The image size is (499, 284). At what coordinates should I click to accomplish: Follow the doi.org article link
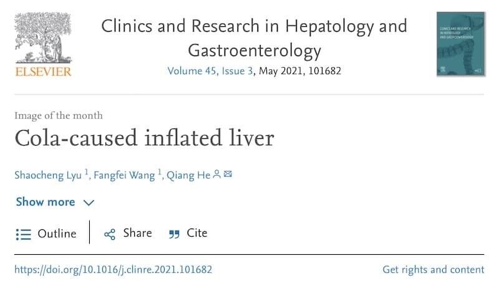click(114, 270)
